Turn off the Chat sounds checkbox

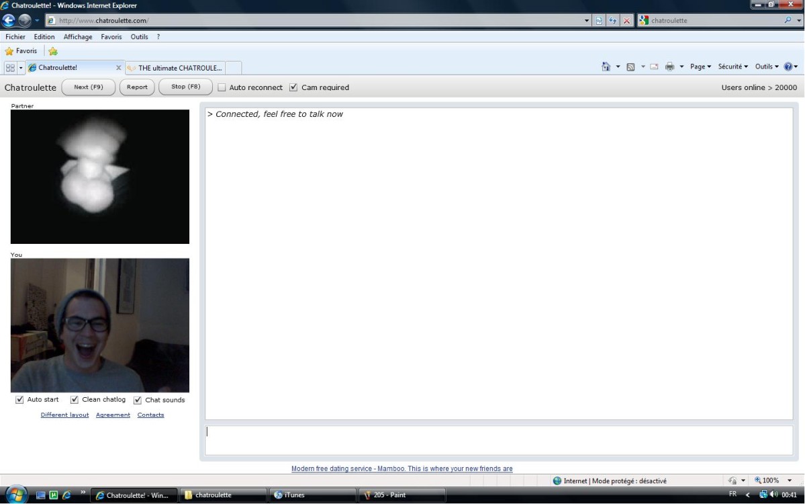(138, 401)
